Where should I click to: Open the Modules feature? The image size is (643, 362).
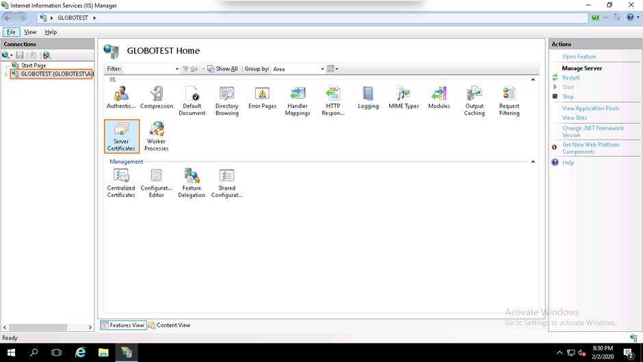click(x=438, y=98)
